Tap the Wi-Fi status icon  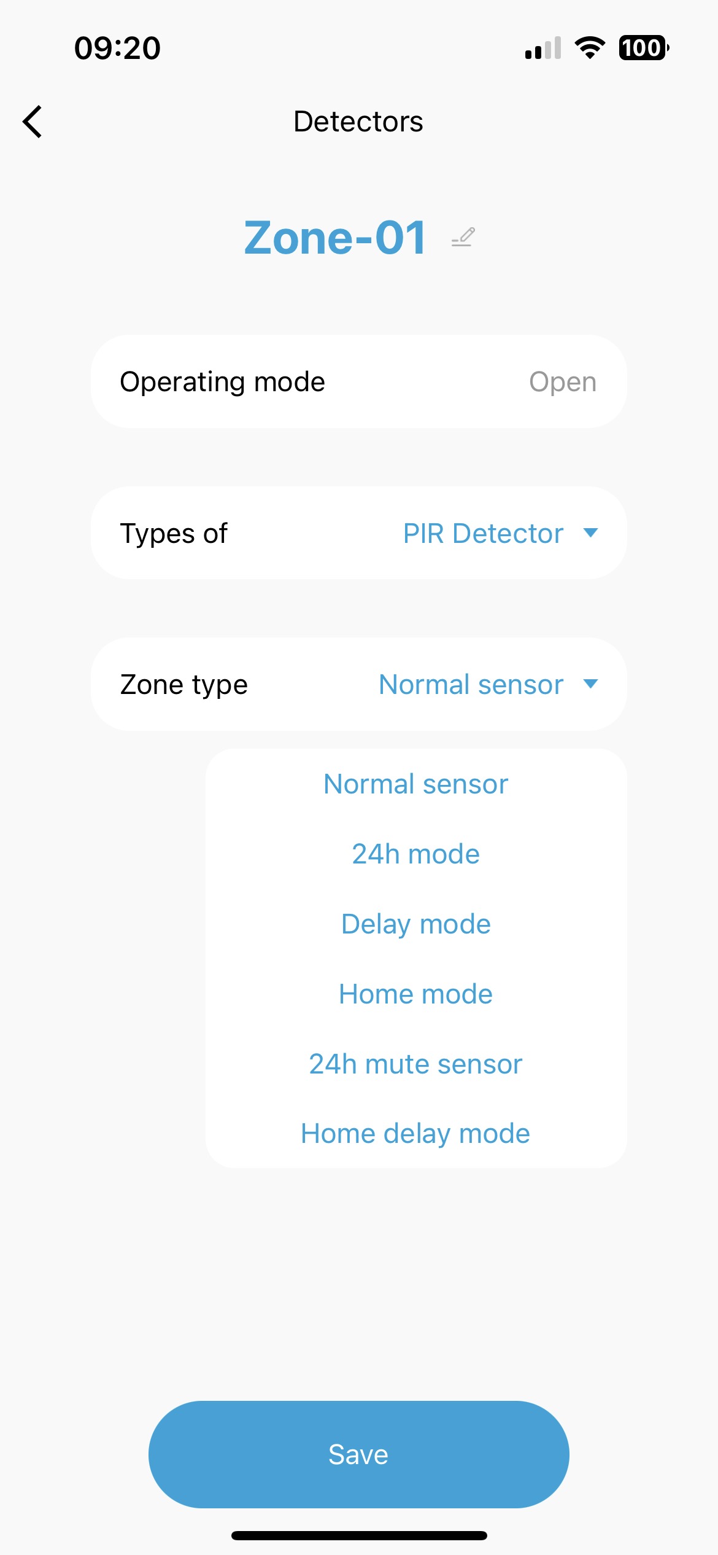tap(590, 48)
